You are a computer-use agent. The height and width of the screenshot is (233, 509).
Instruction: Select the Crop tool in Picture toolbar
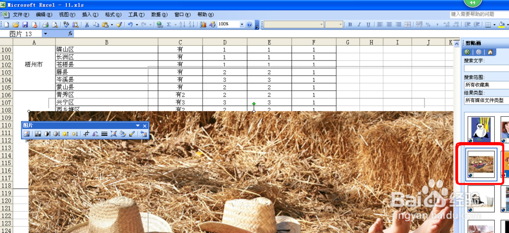87,134
